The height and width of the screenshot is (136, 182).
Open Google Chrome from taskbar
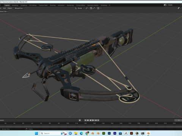(x=87, y=133)
